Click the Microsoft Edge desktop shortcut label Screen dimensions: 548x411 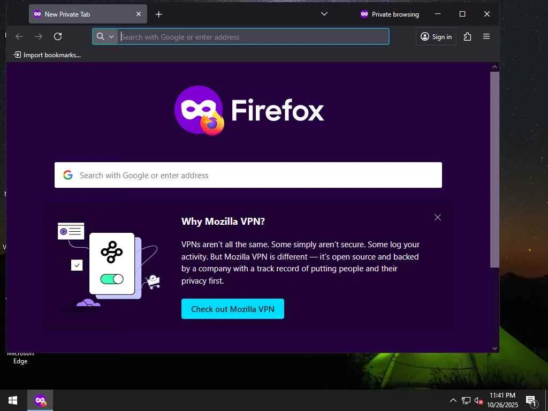pos(20,358)
